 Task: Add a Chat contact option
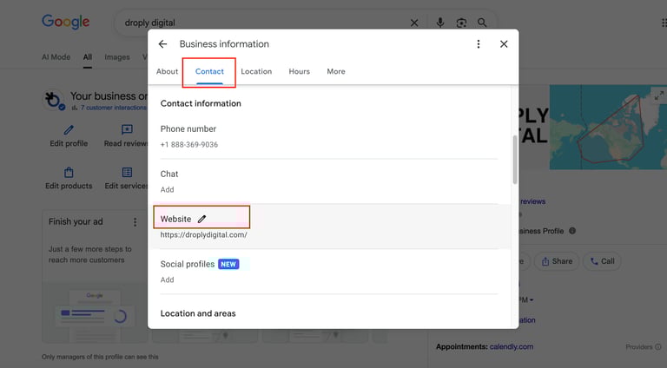167,189
